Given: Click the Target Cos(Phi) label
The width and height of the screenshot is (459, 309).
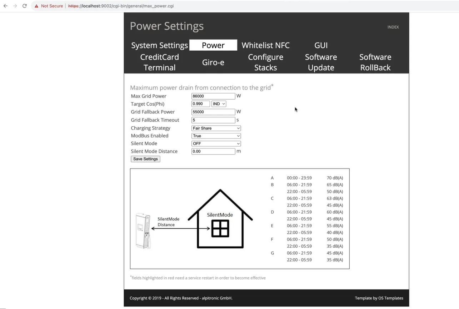Looking at the screenshot, I should point(148,104).
